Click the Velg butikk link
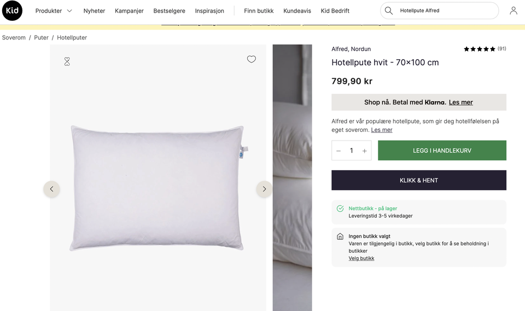This screenshot has height=311, width=525. click(361, 258)
